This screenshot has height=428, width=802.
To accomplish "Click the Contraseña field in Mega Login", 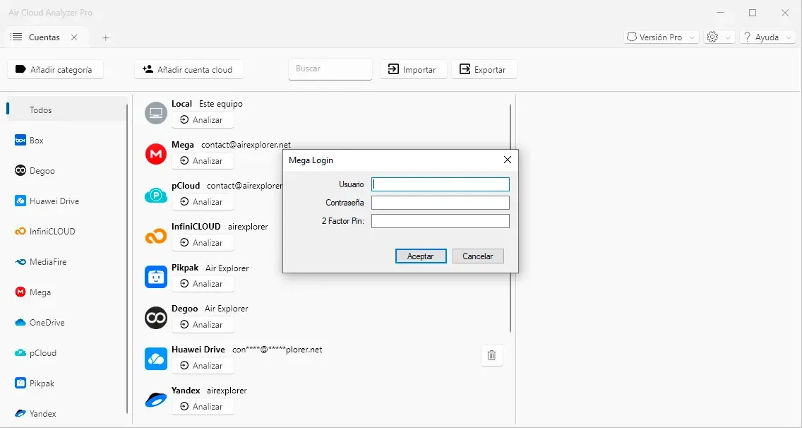I will coord(441,203).
